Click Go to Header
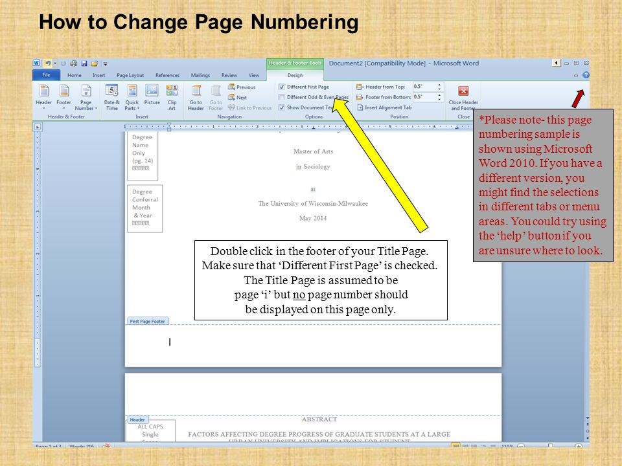This screenshot has height=466, width=622. [x=196, y=97]
